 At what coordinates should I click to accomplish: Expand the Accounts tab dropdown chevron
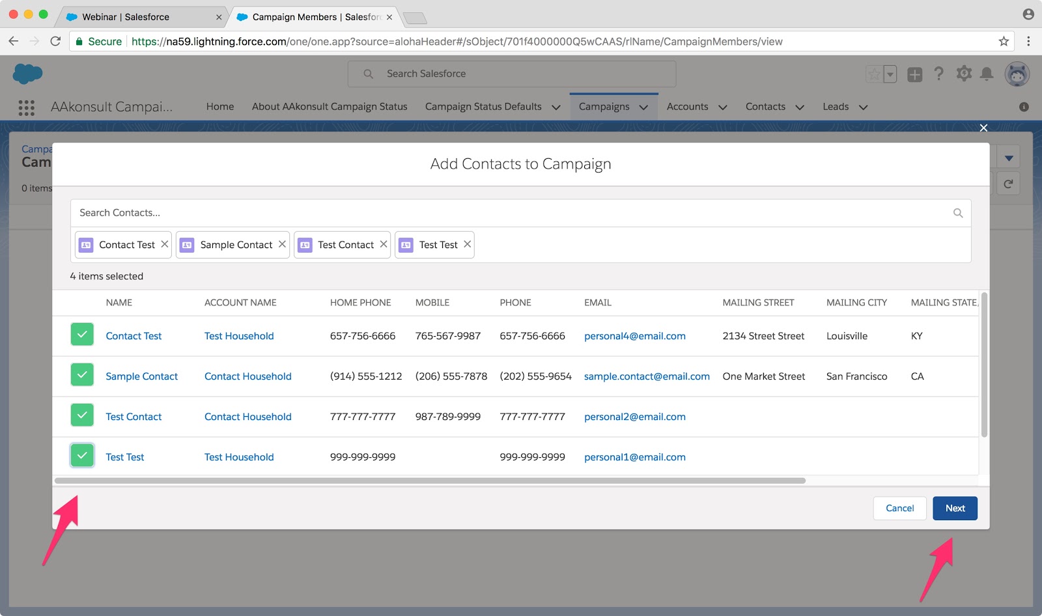click(722, 107)
